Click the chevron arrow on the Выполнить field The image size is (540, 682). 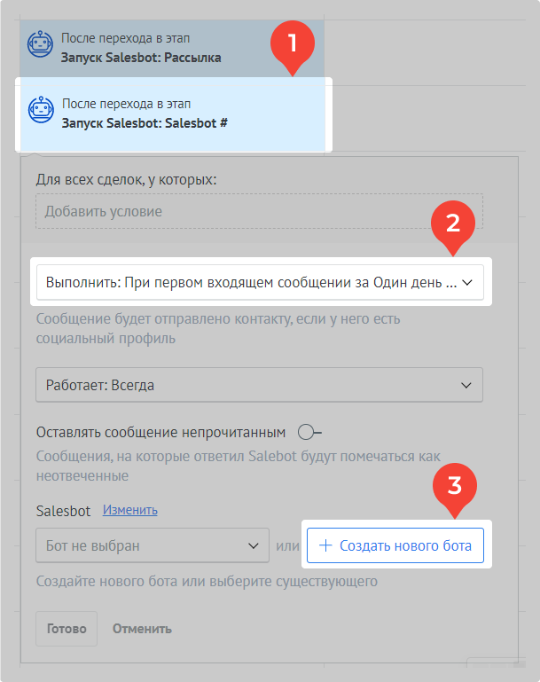coord(467,283)
